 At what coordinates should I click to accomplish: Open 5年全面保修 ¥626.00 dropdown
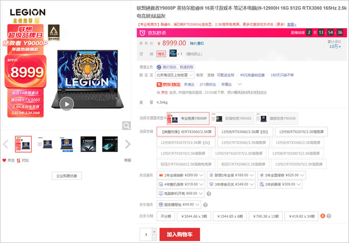click(x=282, y=175)
